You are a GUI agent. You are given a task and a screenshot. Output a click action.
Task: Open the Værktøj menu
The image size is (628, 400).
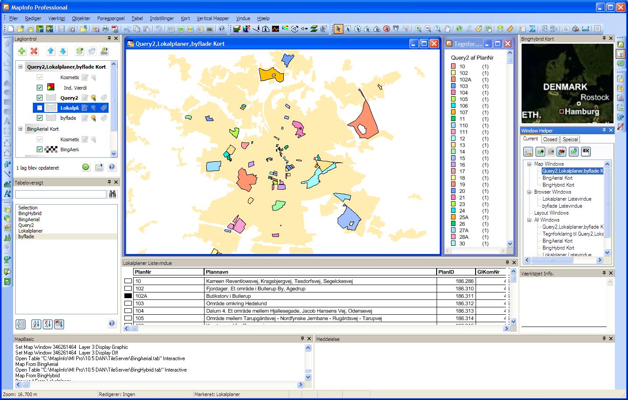tap(56, 18)
